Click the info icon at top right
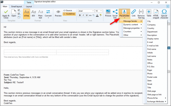 point(168,6)
